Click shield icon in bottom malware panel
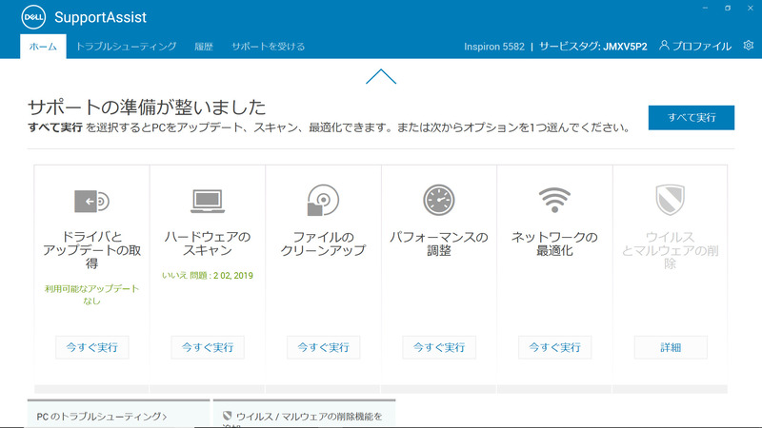The width and height of the screenshot is (762, 428). (227, 416)
